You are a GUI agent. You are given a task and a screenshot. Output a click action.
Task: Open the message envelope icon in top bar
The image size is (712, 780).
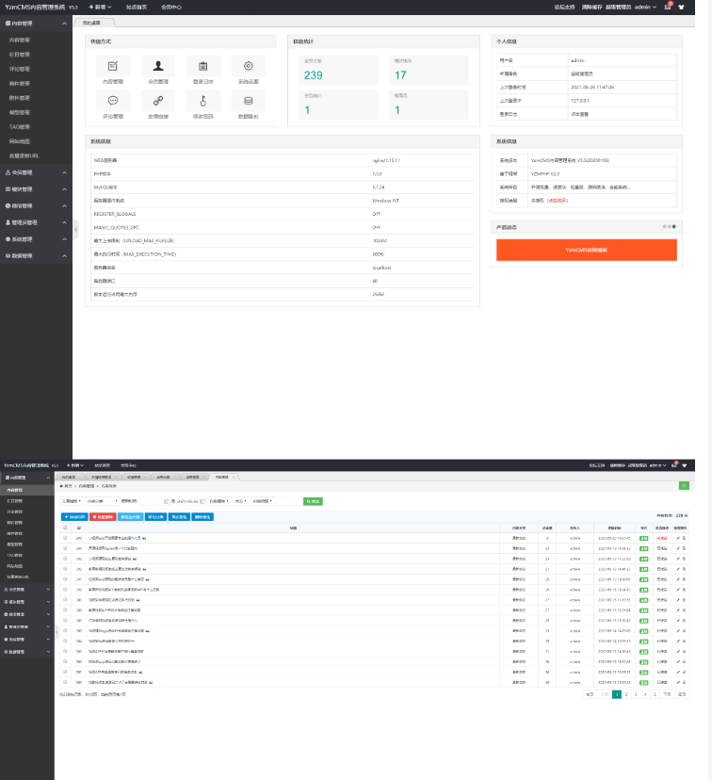(x=668, y=6)
